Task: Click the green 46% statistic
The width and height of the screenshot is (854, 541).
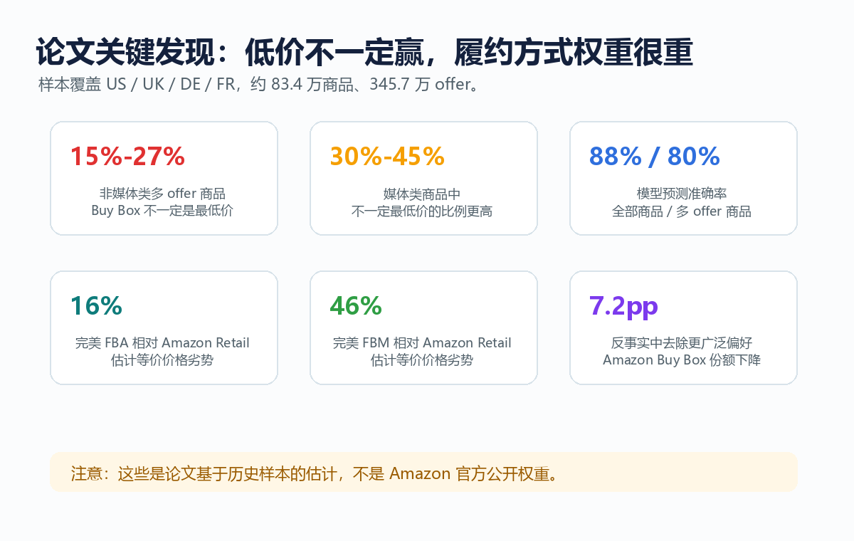Action: [x=356, y=305]
